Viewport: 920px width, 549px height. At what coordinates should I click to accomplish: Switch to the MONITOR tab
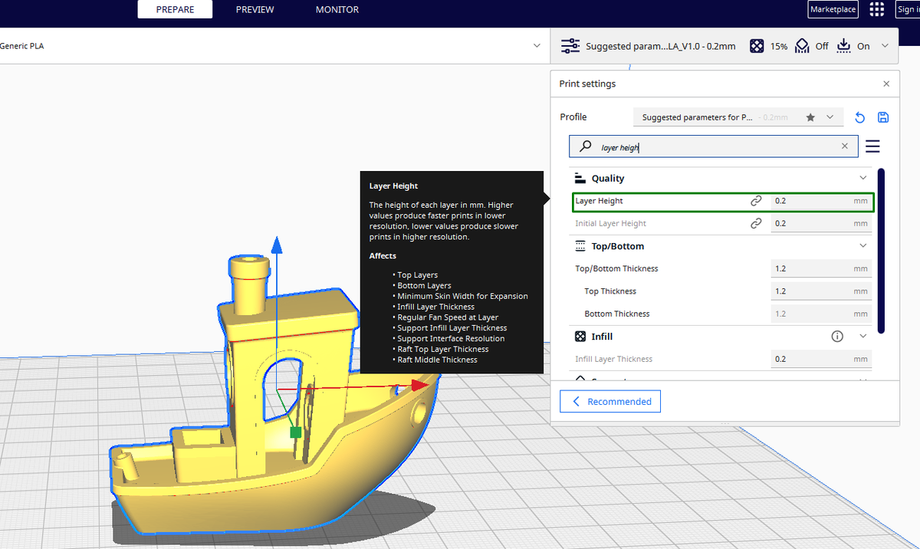pos(337,10)
